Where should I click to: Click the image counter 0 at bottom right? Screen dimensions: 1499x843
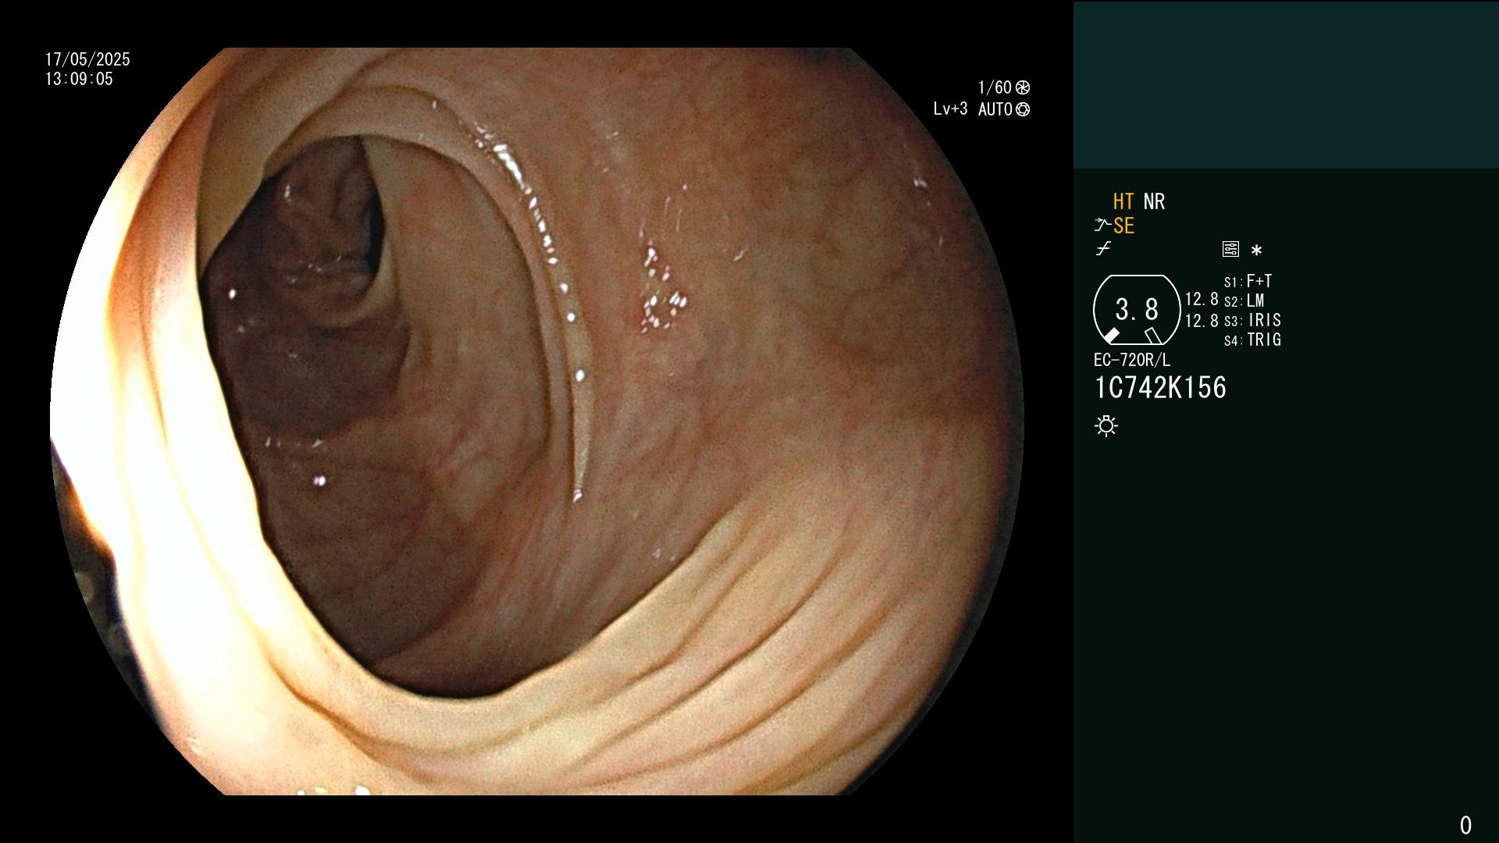1465,825
